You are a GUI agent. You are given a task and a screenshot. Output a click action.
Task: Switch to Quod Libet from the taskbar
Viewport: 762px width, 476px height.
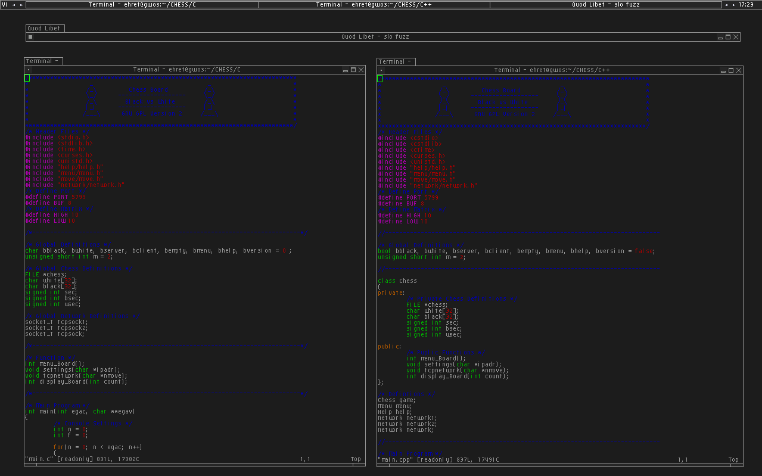click(605, 5)
